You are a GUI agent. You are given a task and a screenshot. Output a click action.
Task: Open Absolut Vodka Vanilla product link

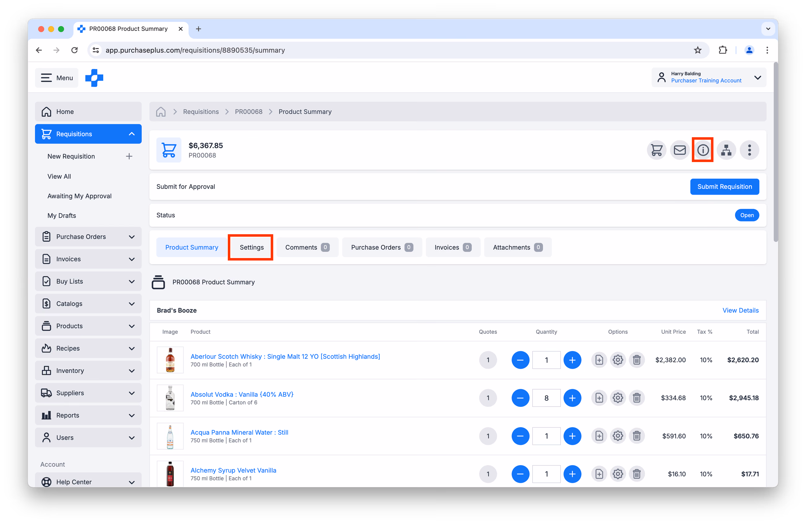pyautogui.click(x=242, y=394)
